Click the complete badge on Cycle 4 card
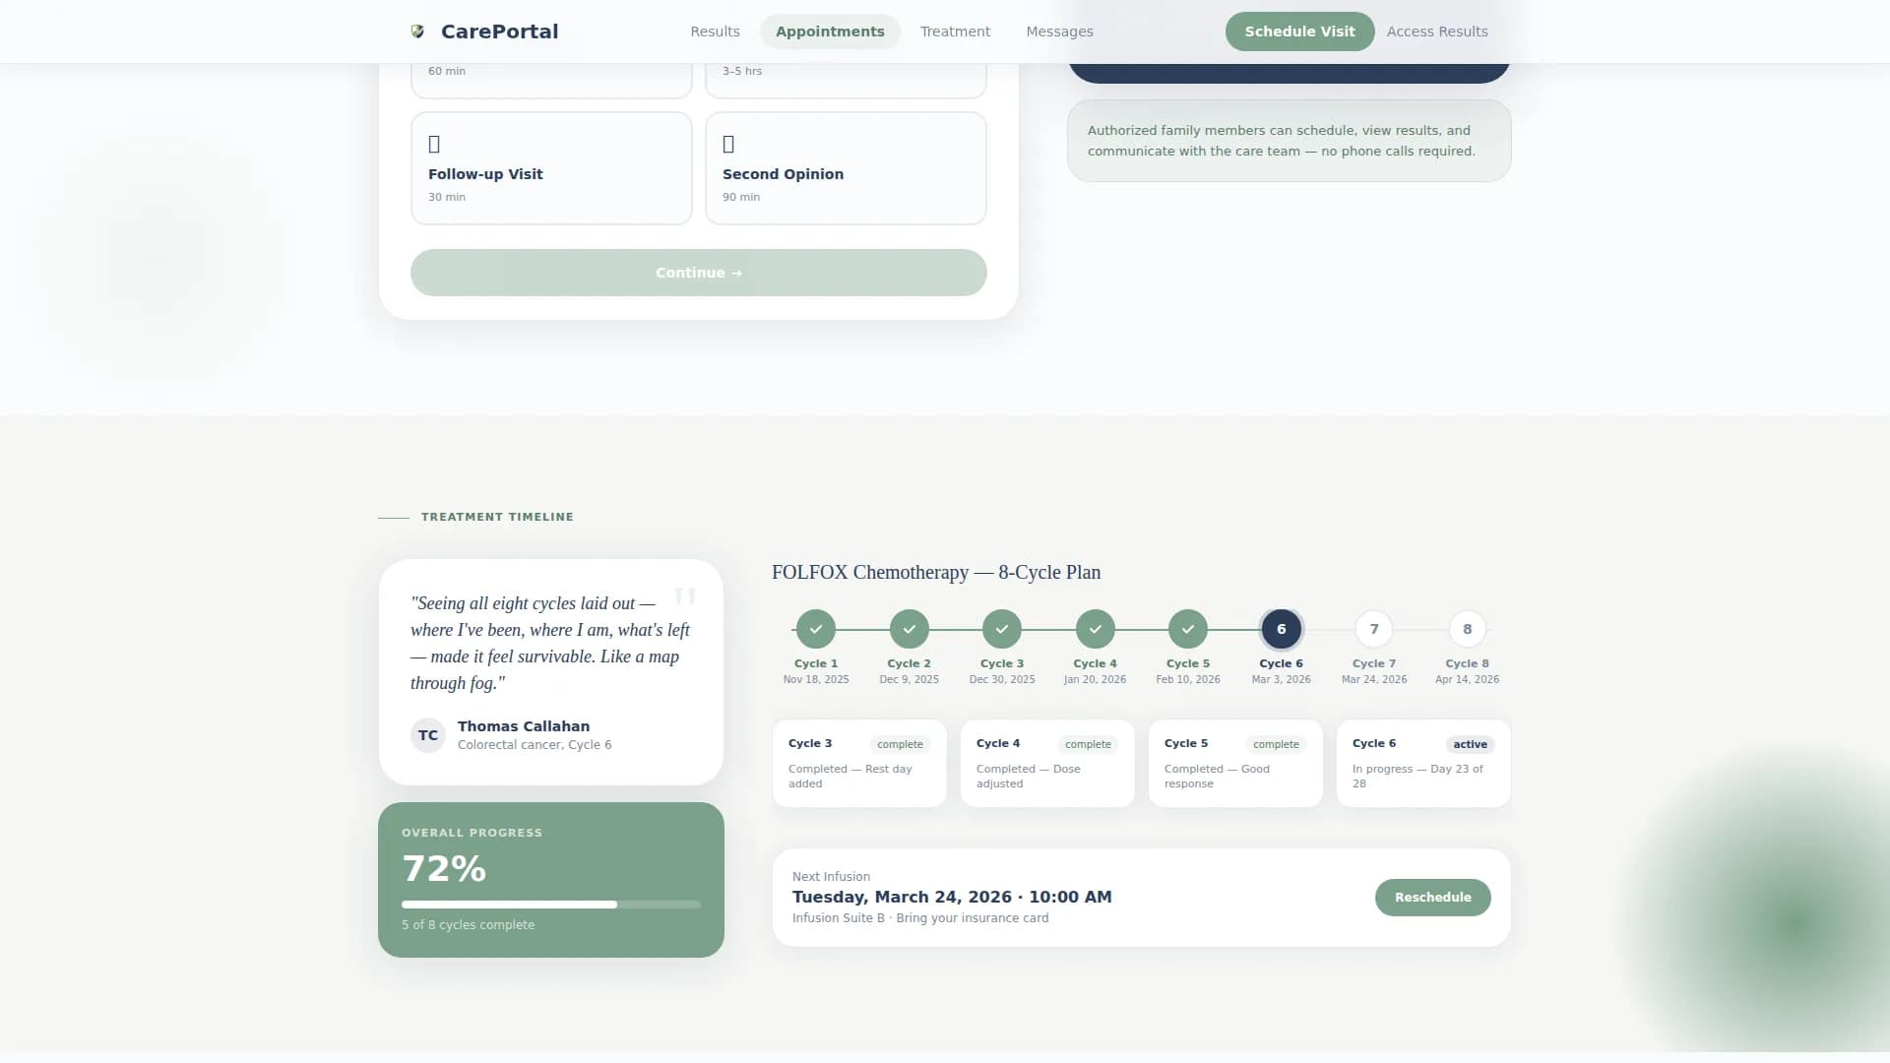This screenshot has width=1890, height=1063. tap(1088, 744)
